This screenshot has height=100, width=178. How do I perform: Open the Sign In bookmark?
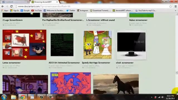pos(14,11)
